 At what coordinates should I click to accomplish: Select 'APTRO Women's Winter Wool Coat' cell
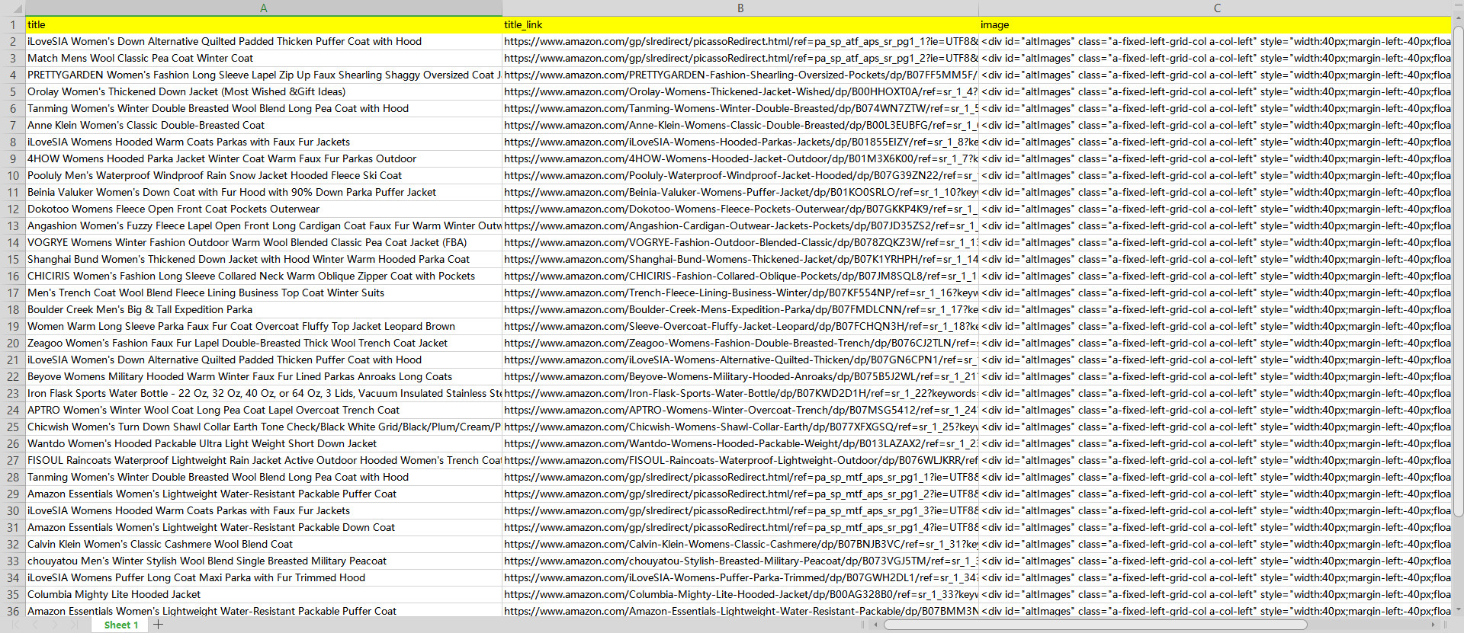[x=263, y=410]
